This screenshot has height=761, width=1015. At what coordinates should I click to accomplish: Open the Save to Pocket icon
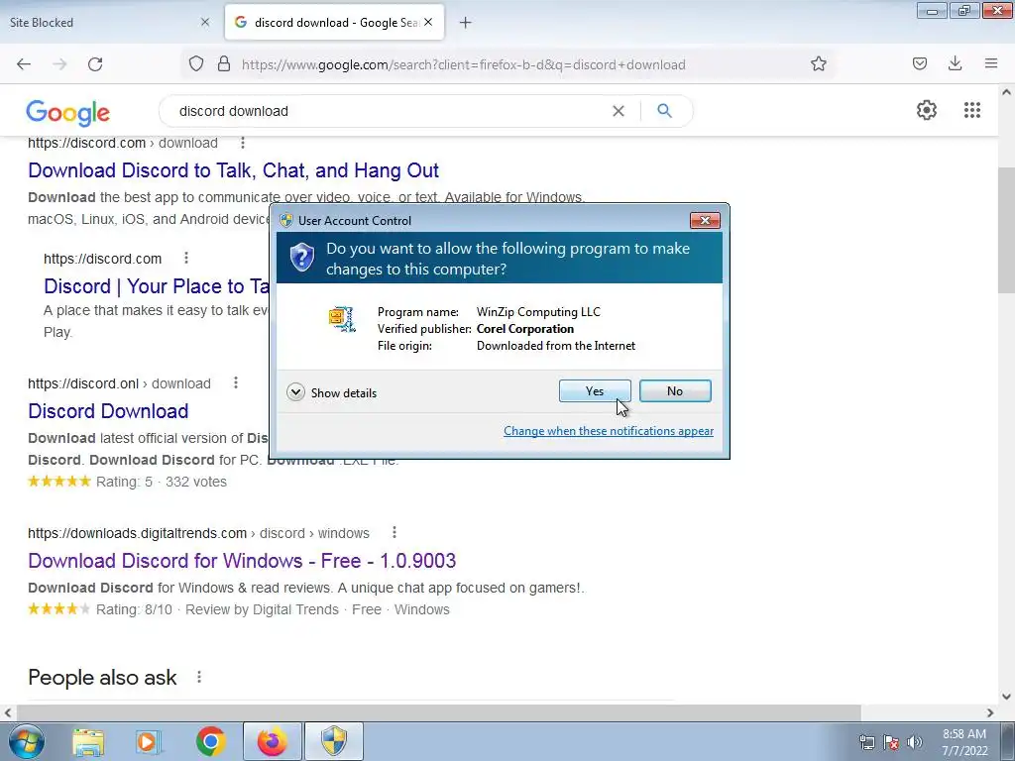coord(920,63)
